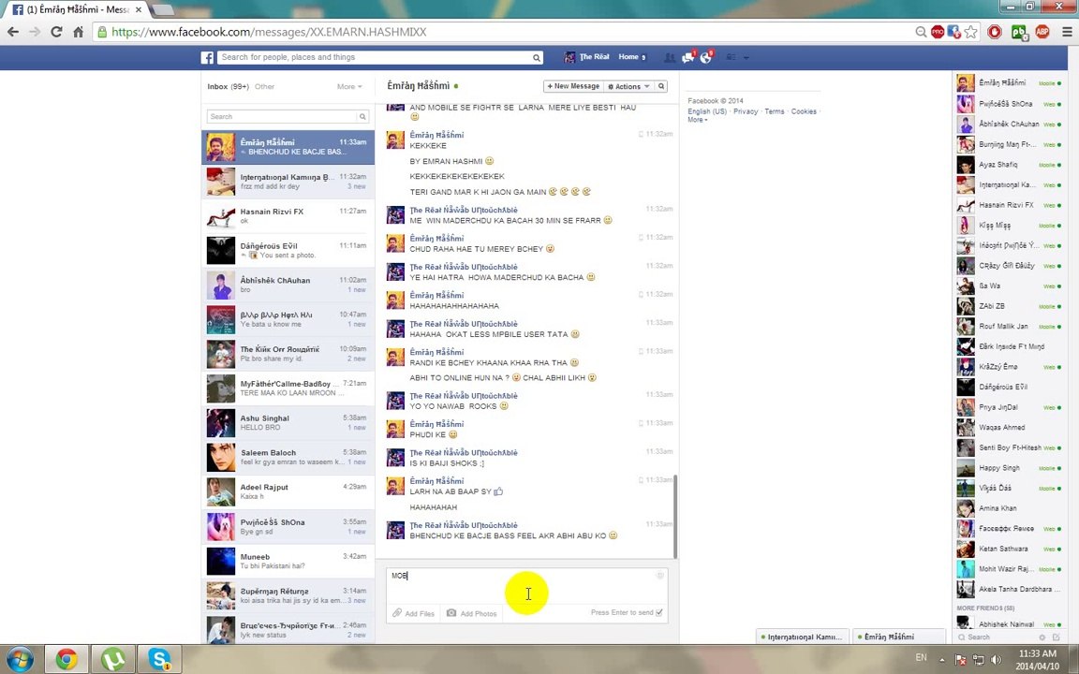
Task: Open the red PRO extension icon
Action: 938,32
